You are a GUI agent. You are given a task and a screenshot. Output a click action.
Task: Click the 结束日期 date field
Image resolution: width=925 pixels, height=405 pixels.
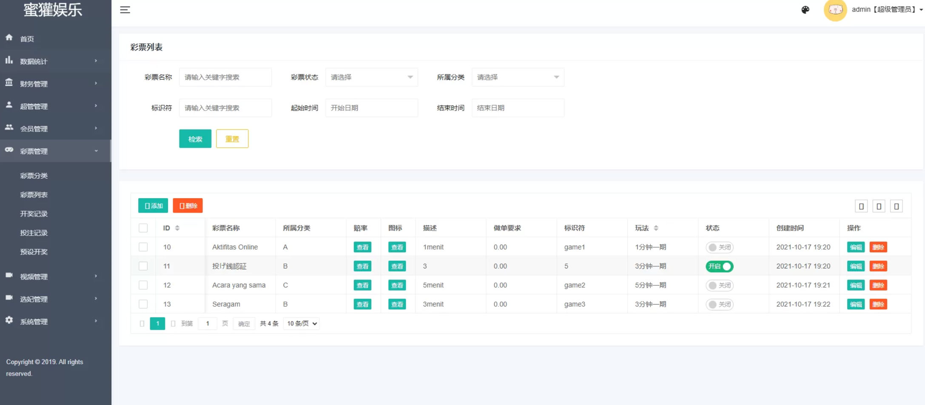pos(518,108)
